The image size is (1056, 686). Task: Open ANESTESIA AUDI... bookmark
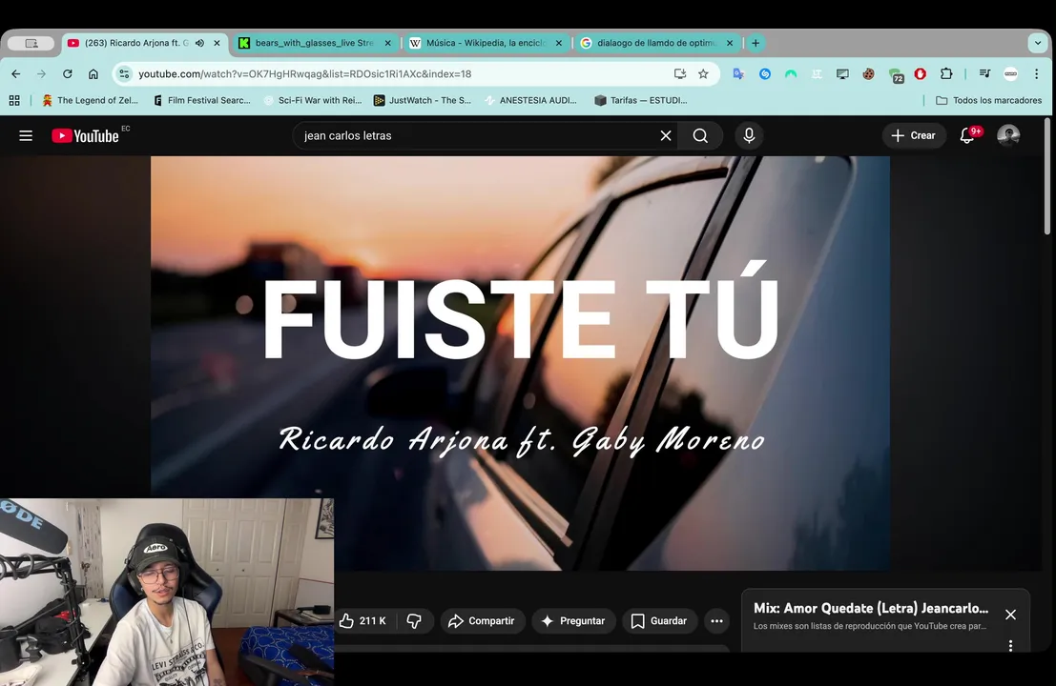(531, 100)
